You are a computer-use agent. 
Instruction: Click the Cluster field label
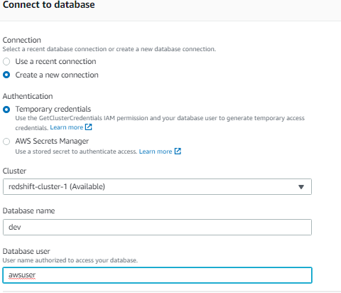click(x=14, y=171)
